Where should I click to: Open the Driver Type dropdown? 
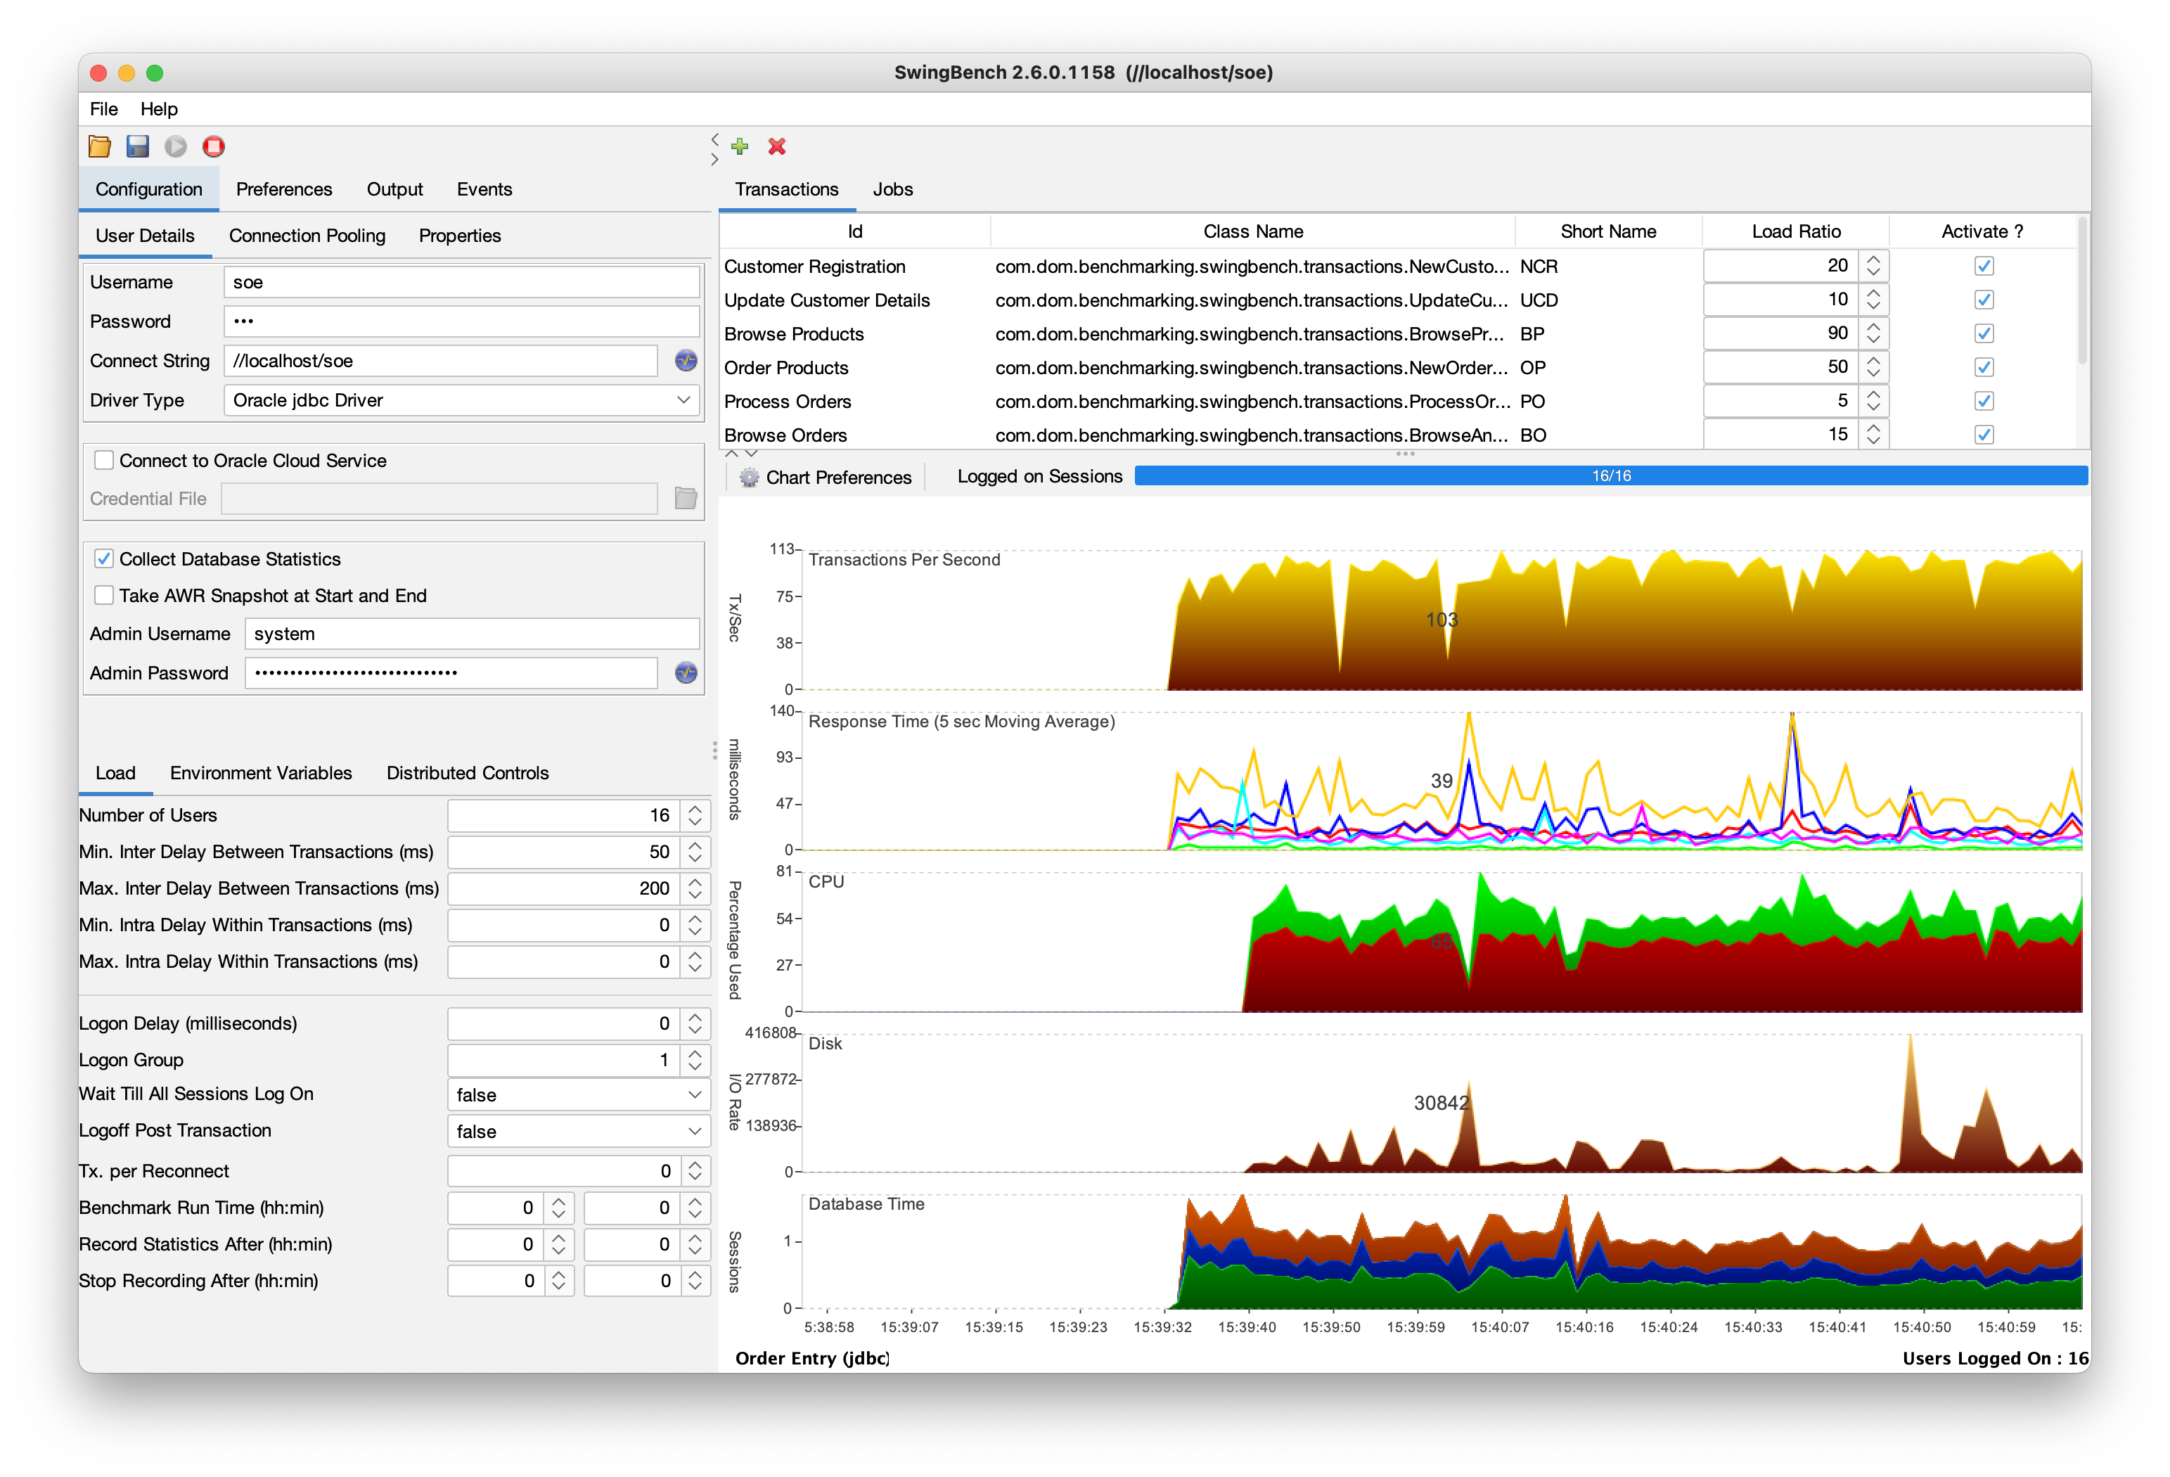coord(462,401)
